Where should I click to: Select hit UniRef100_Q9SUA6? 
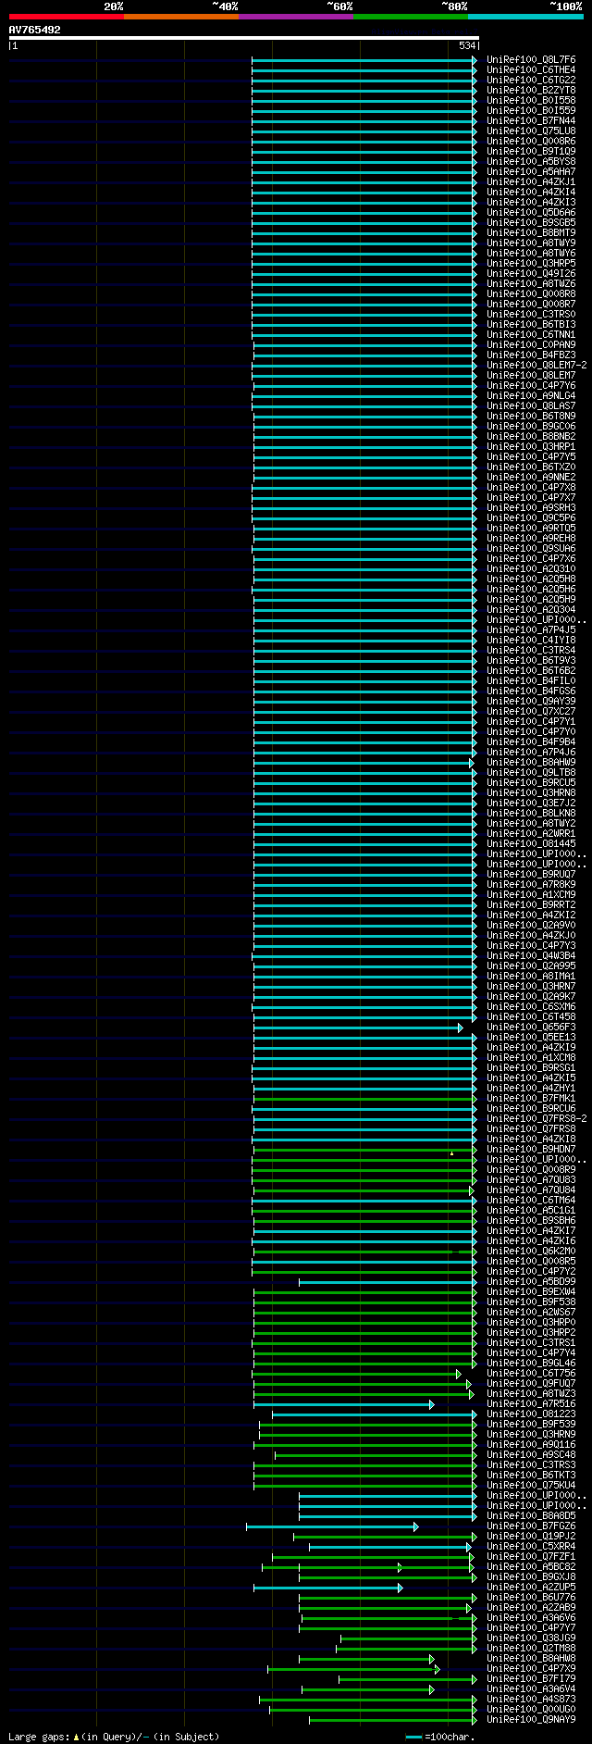point(531,549)
